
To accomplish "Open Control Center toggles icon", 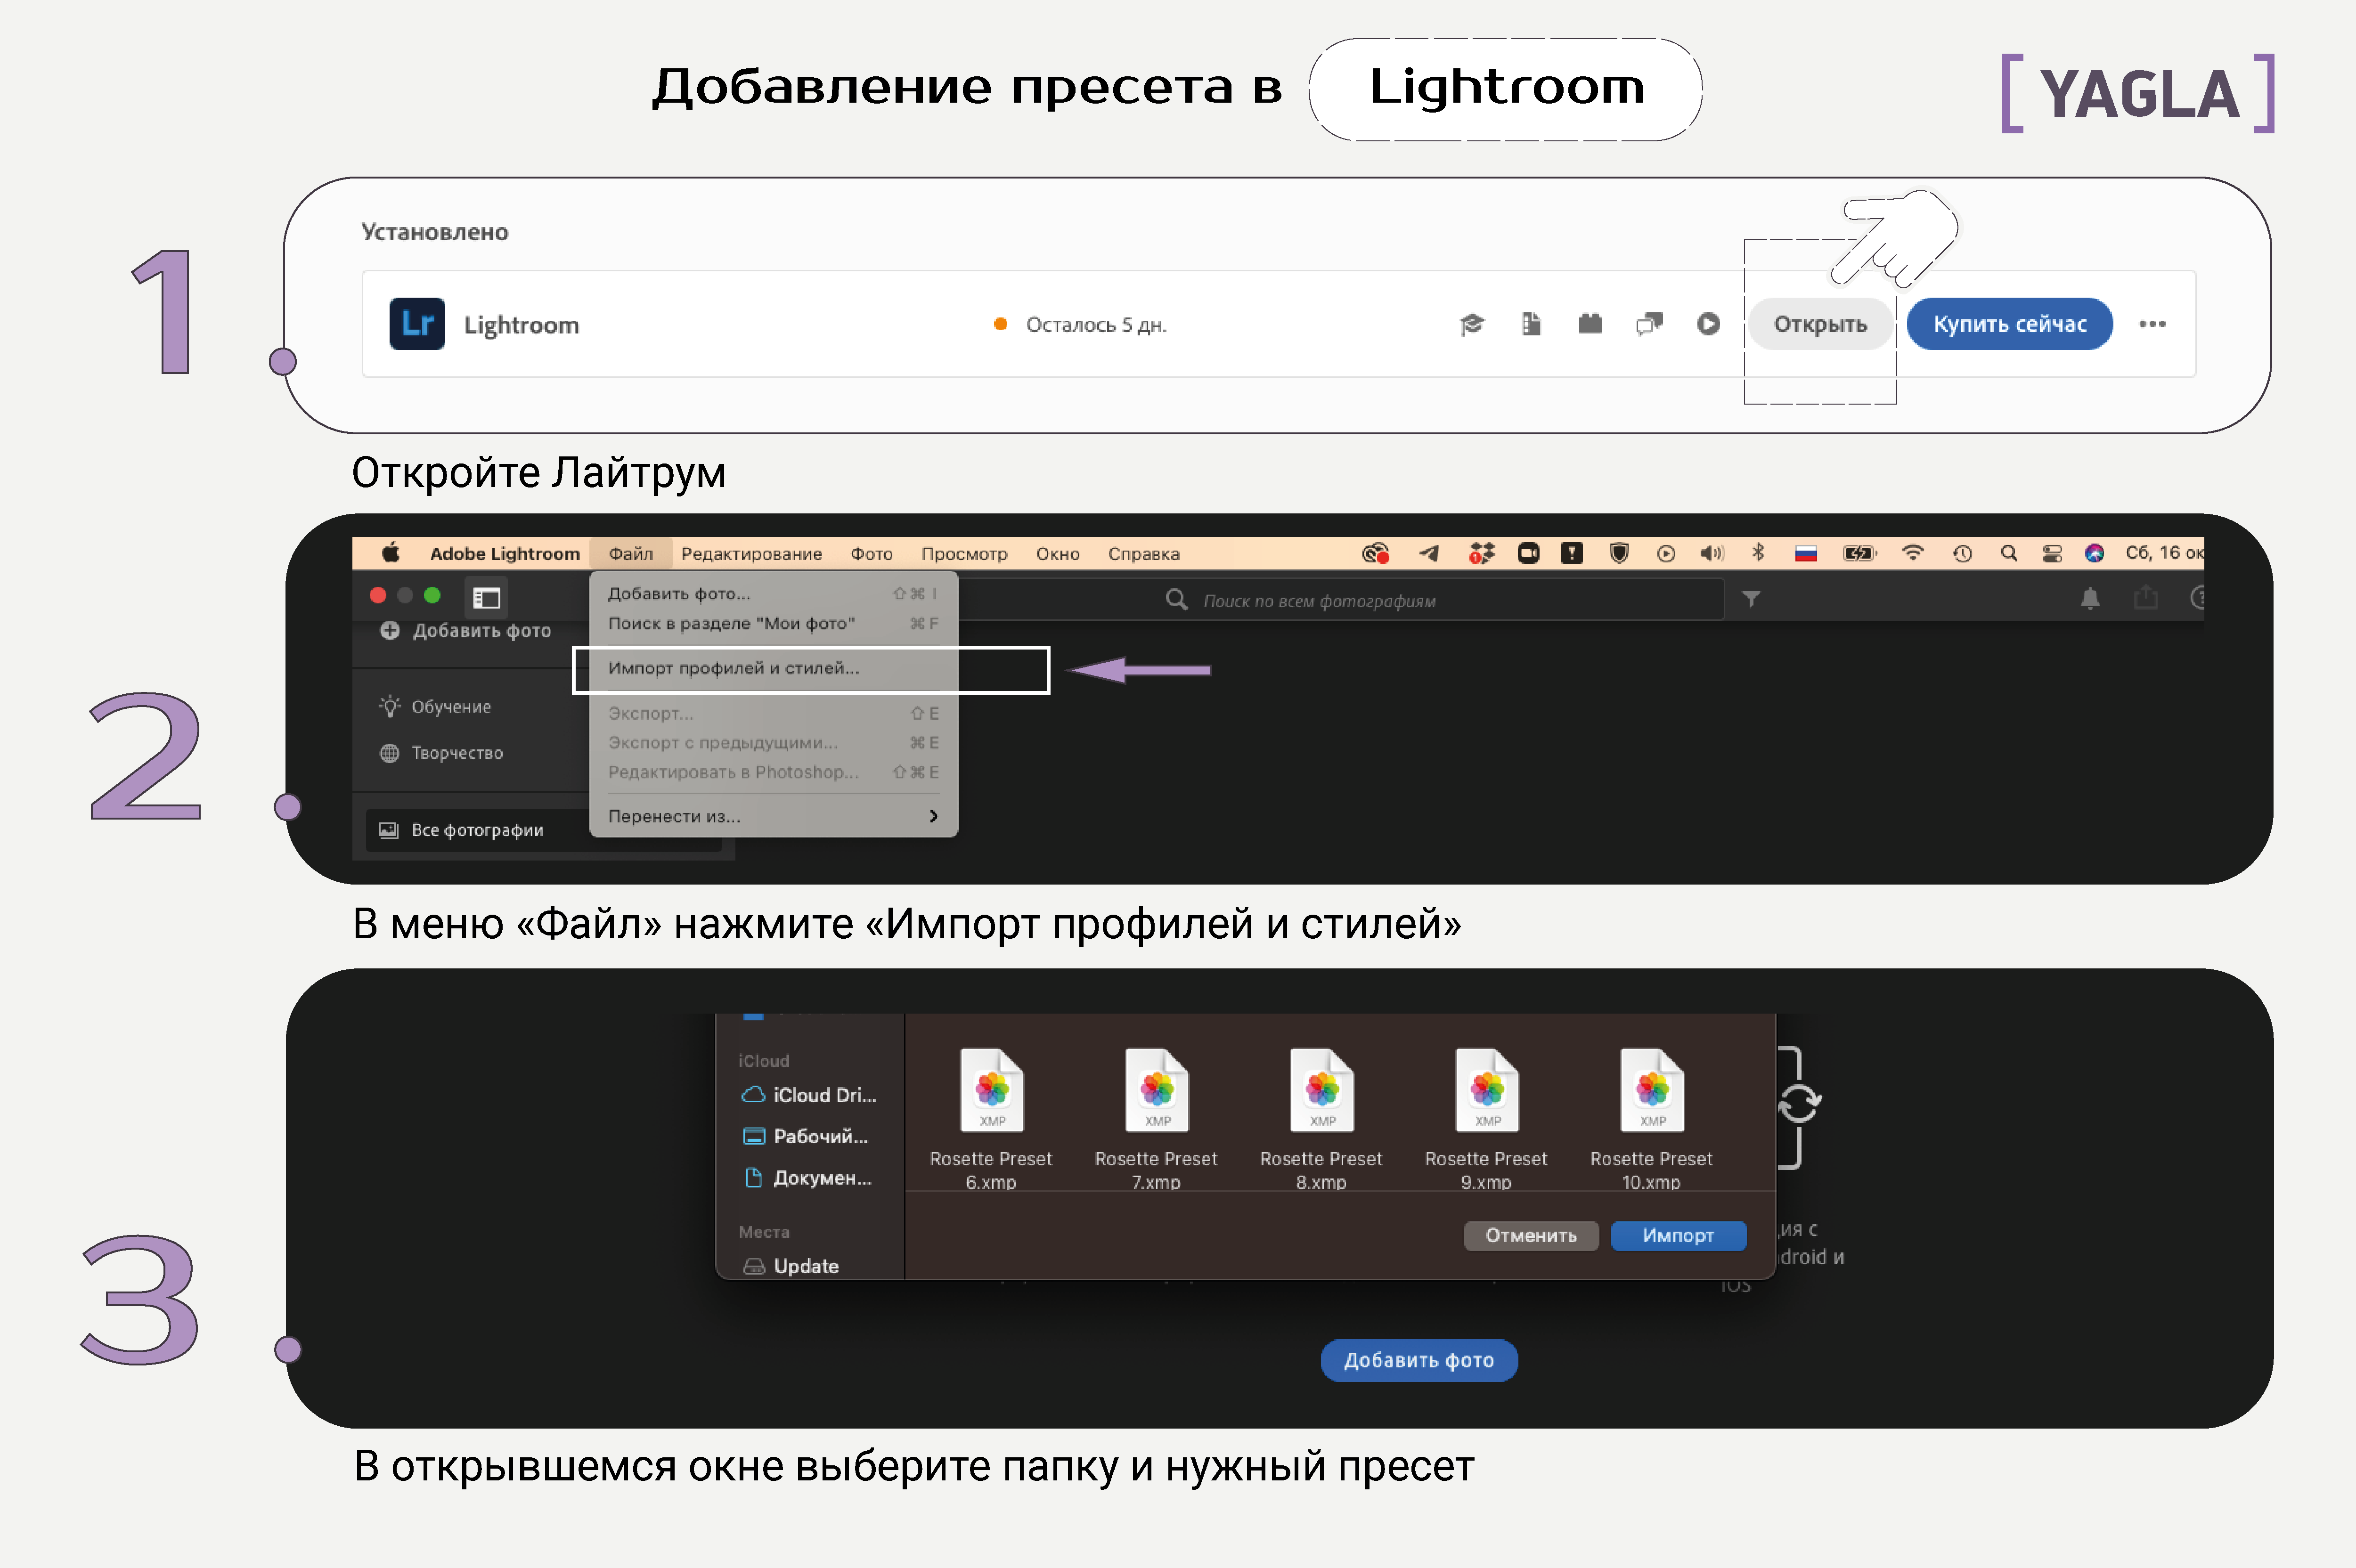I will coord(2052,553).
